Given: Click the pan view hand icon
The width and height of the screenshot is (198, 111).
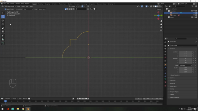Looking at the screenshot, I should (161, 24).
